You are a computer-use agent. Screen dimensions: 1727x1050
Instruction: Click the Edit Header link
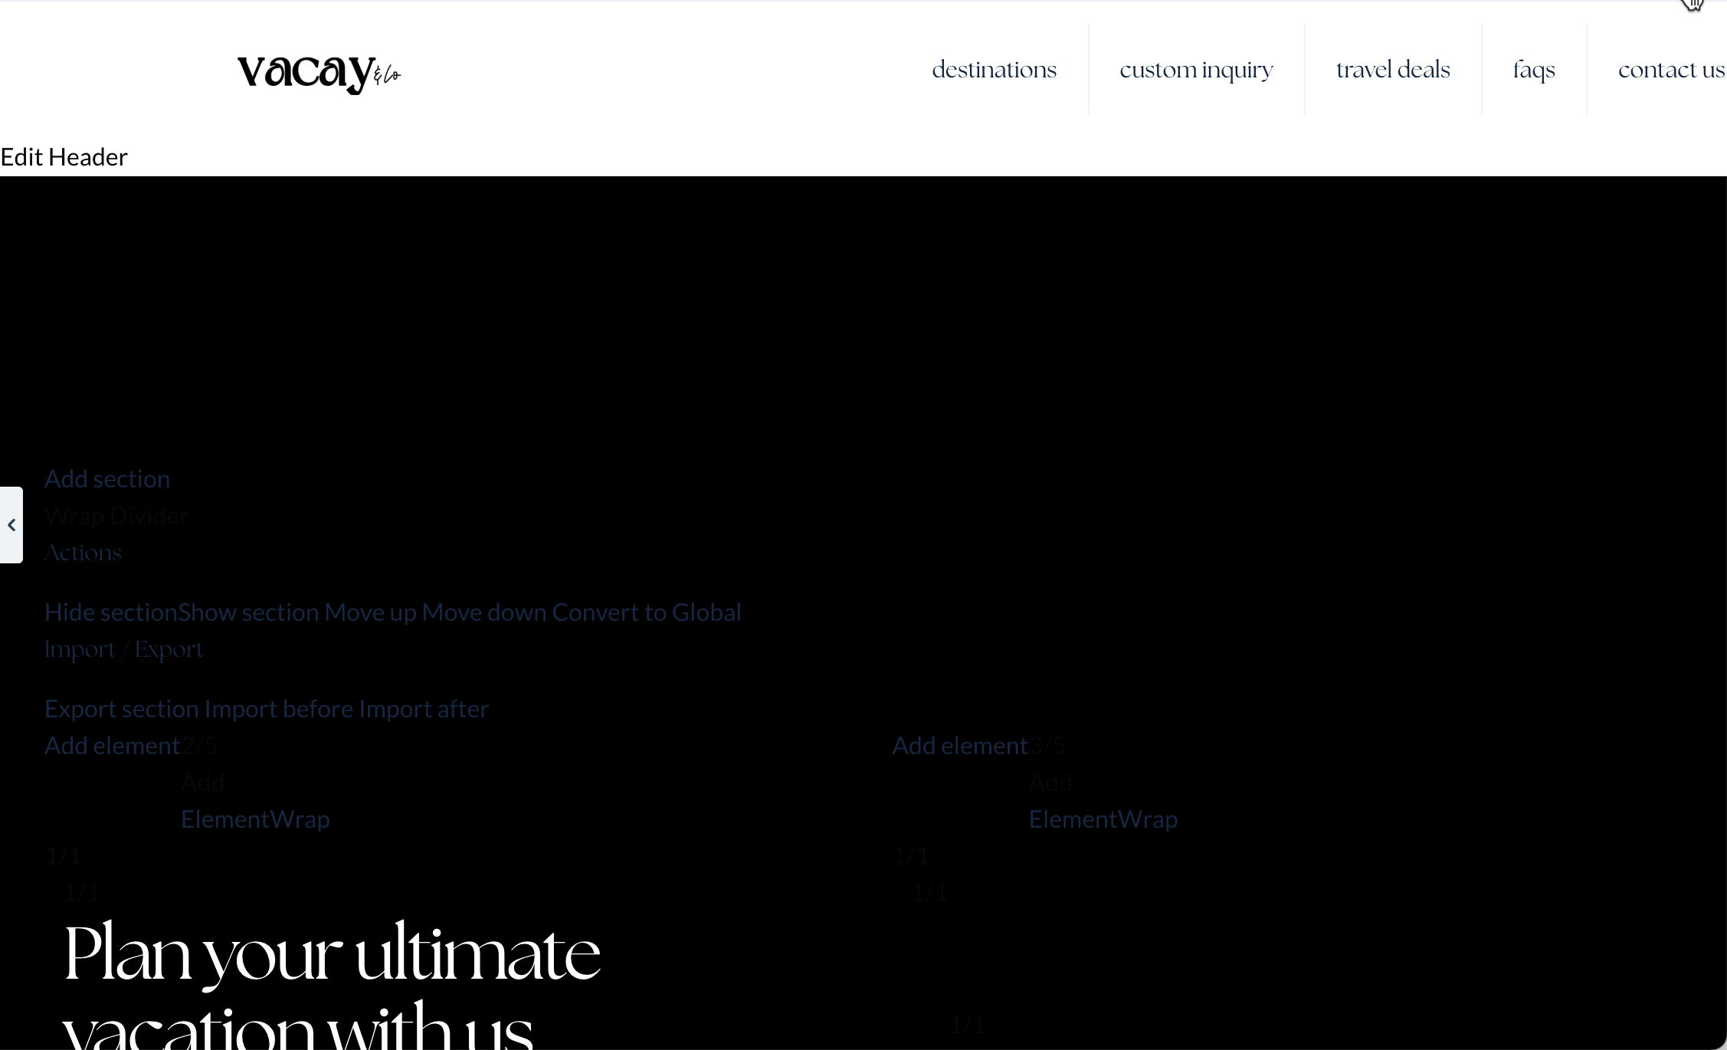tap(64, 157)
